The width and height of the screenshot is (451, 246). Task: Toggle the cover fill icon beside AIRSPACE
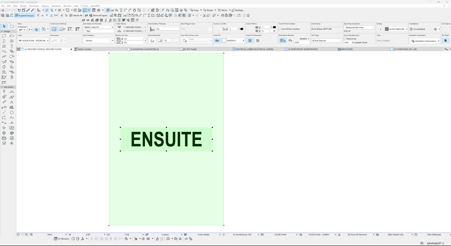point(218,41)
